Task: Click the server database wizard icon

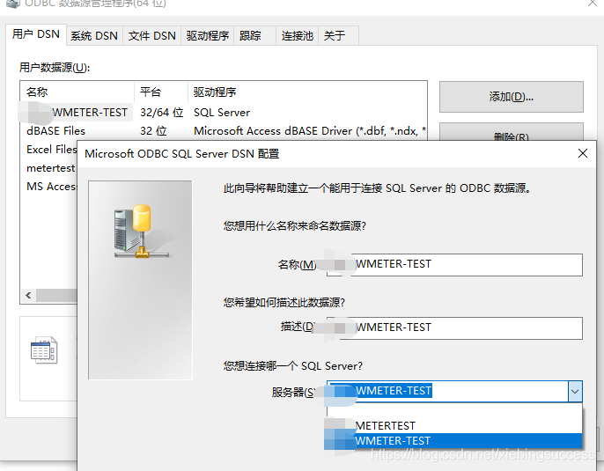Action: click(141, 232)
